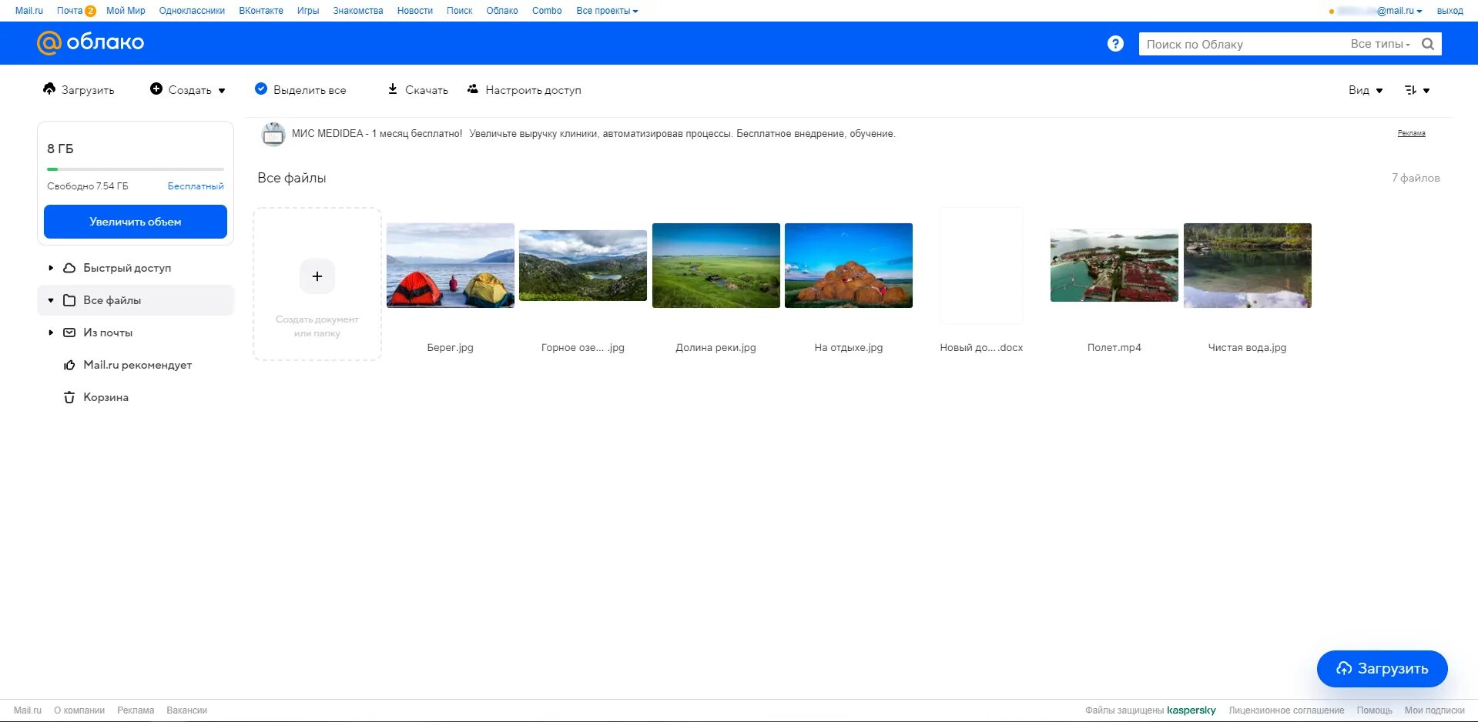The height and width of the screenshot is (722, 1478).
Task: Click the floating blue Загрузить button
Action: (1382, 669)
